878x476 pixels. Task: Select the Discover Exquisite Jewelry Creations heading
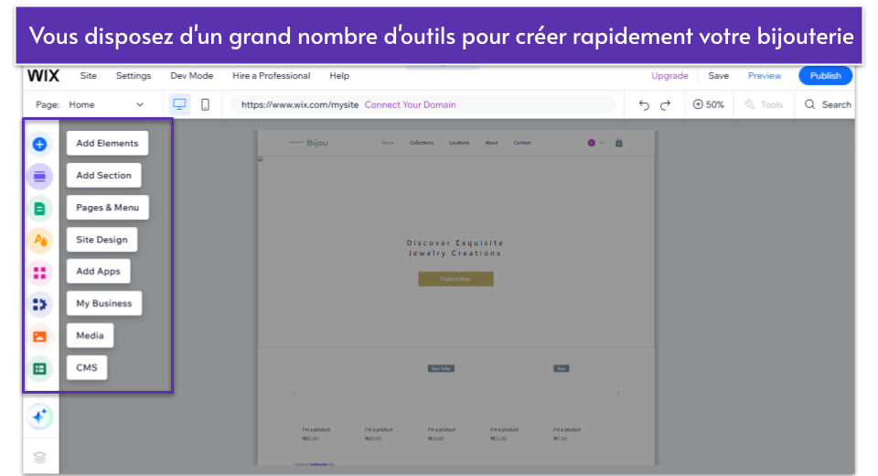455,248
